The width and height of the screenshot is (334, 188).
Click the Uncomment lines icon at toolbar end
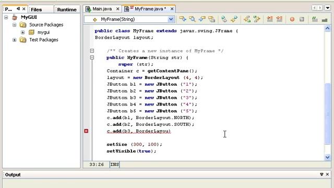pyautogui.click(x=325, y=20)
